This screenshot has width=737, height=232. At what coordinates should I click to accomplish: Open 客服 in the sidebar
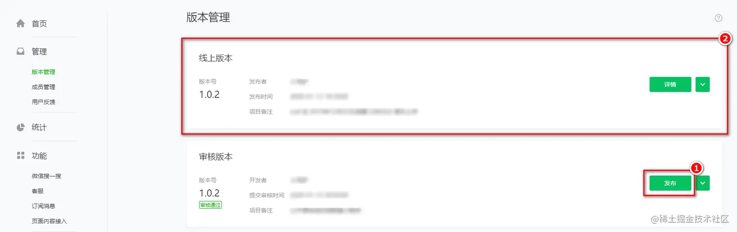coord(38,191)
